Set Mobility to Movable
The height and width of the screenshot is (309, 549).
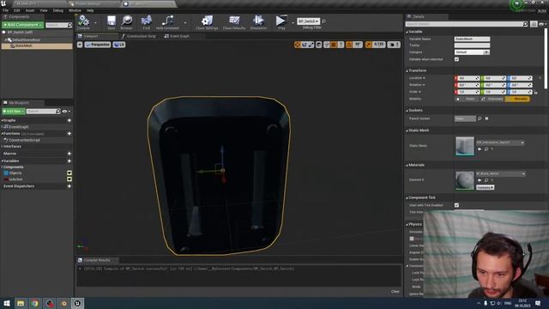point(517,100)
